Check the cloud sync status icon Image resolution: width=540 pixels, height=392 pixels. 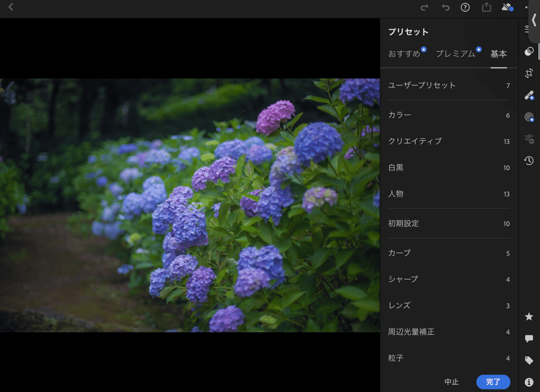(508, 7)
